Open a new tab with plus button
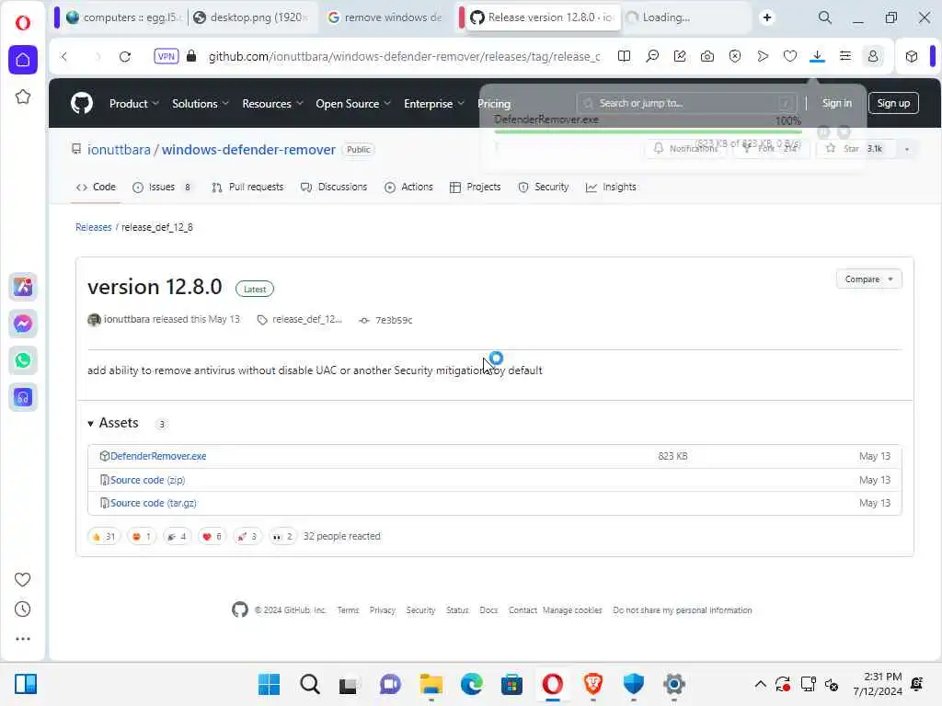The image size is (942, 706). [767, 17]
